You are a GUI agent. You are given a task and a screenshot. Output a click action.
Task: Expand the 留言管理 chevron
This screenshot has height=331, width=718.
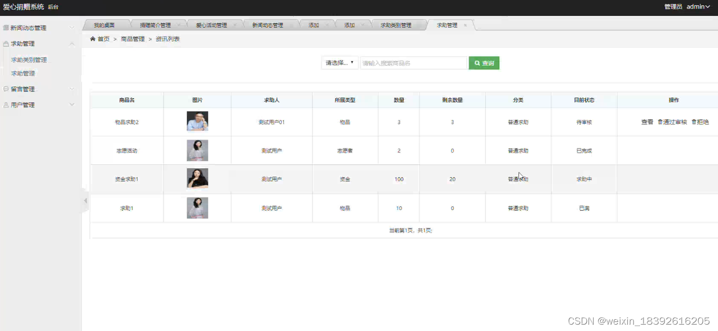coord(72,89)
